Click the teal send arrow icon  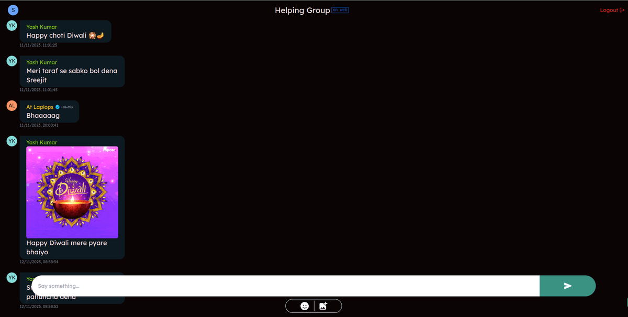click(x=567, y=286)
